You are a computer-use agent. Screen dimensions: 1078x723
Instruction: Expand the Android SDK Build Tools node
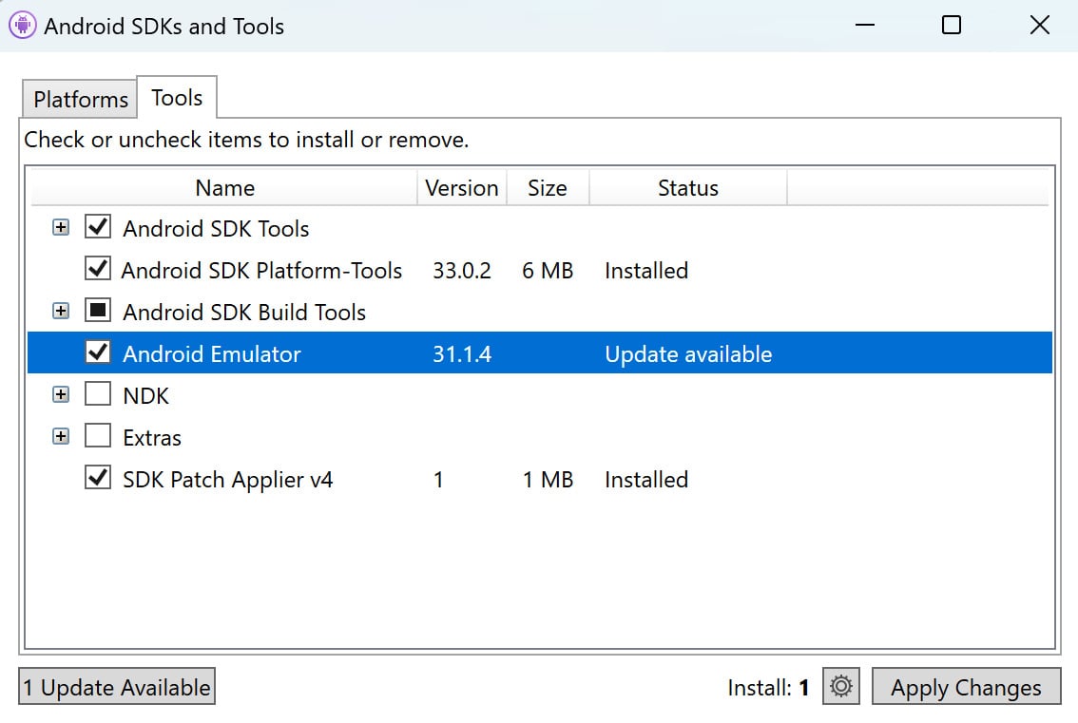pos(61,312)
